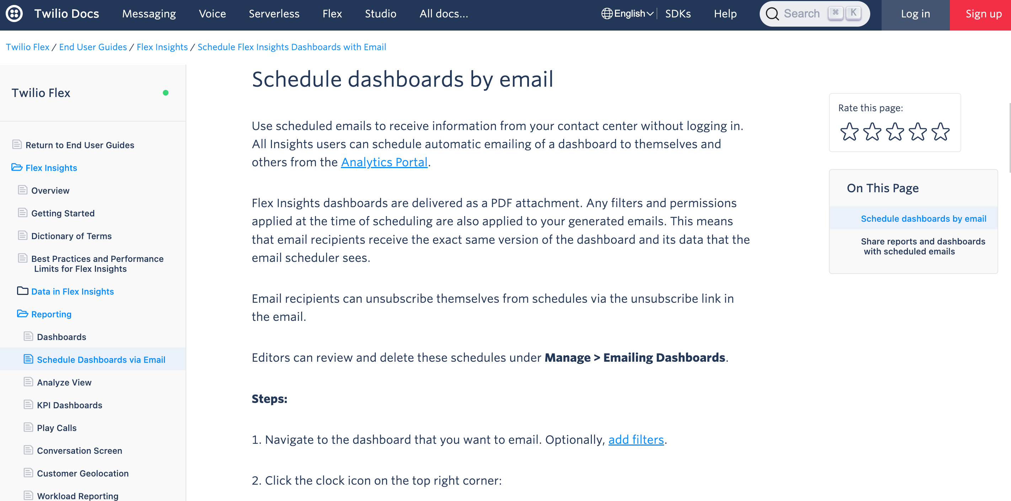Click the Log in button
This screenshot has height=501, width=1011.
(915, 13)
